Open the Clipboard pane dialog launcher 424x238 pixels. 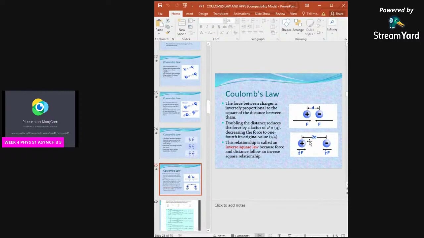tap(173, 39)
